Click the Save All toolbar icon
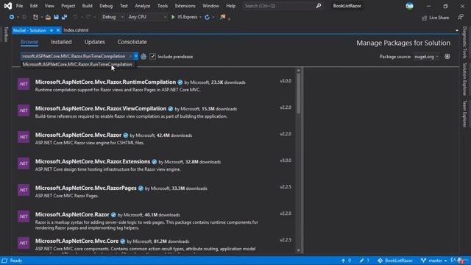This screenshot has height=265, width=471. pos(64,17)
